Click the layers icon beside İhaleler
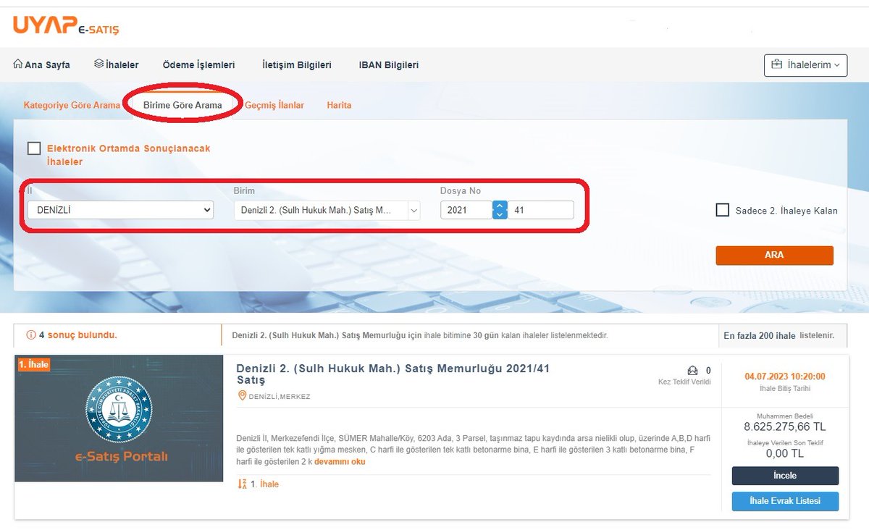 click(99, 64)
